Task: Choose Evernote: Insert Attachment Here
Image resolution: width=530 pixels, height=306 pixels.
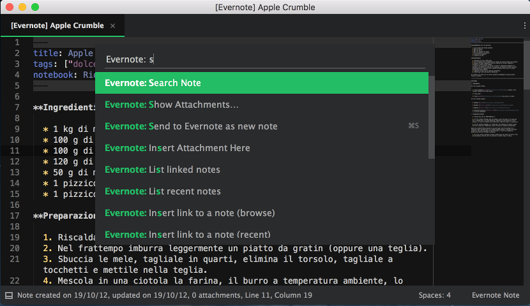Action: (x=262, y=148)
